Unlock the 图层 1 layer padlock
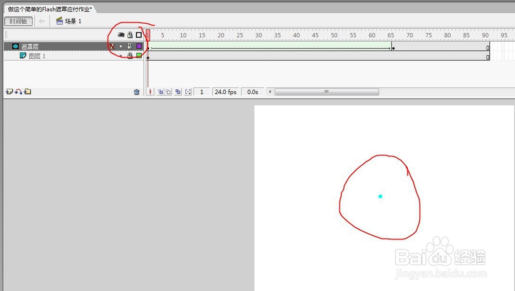This screenshot has height=291, width=515. [x=130, y=56]
